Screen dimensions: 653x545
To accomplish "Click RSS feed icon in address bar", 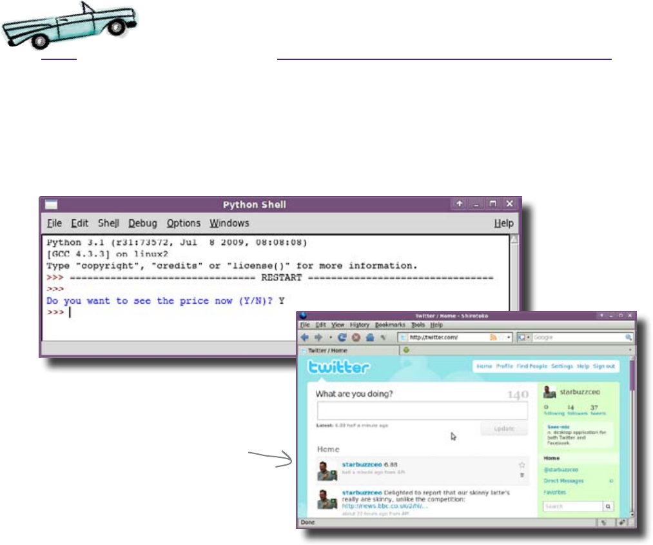I will coord(493,337).
